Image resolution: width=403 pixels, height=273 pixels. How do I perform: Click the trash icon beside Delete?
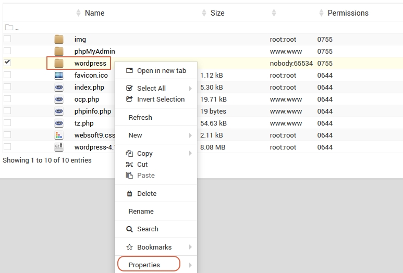[130, 193]
